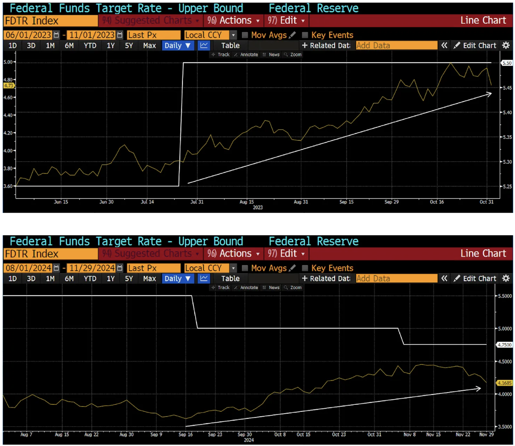Enable Mov Avgs checkbox in top chart
The width and height of the screenshot is (515, 446).
tap(245, 35)
